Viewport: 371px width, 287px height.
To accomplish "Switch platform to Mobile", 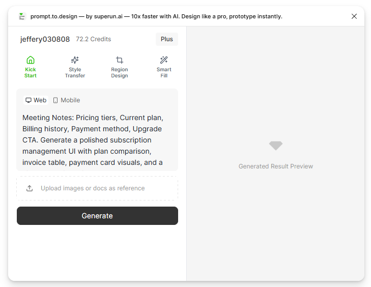I will [67, 100].
